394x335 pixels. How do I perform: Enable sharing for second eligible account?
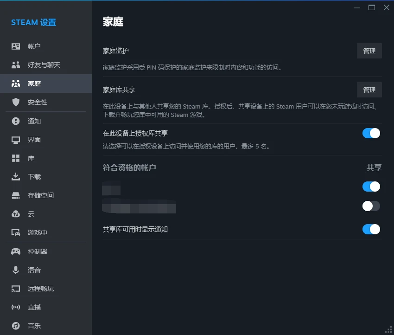(x=371, y=206)
